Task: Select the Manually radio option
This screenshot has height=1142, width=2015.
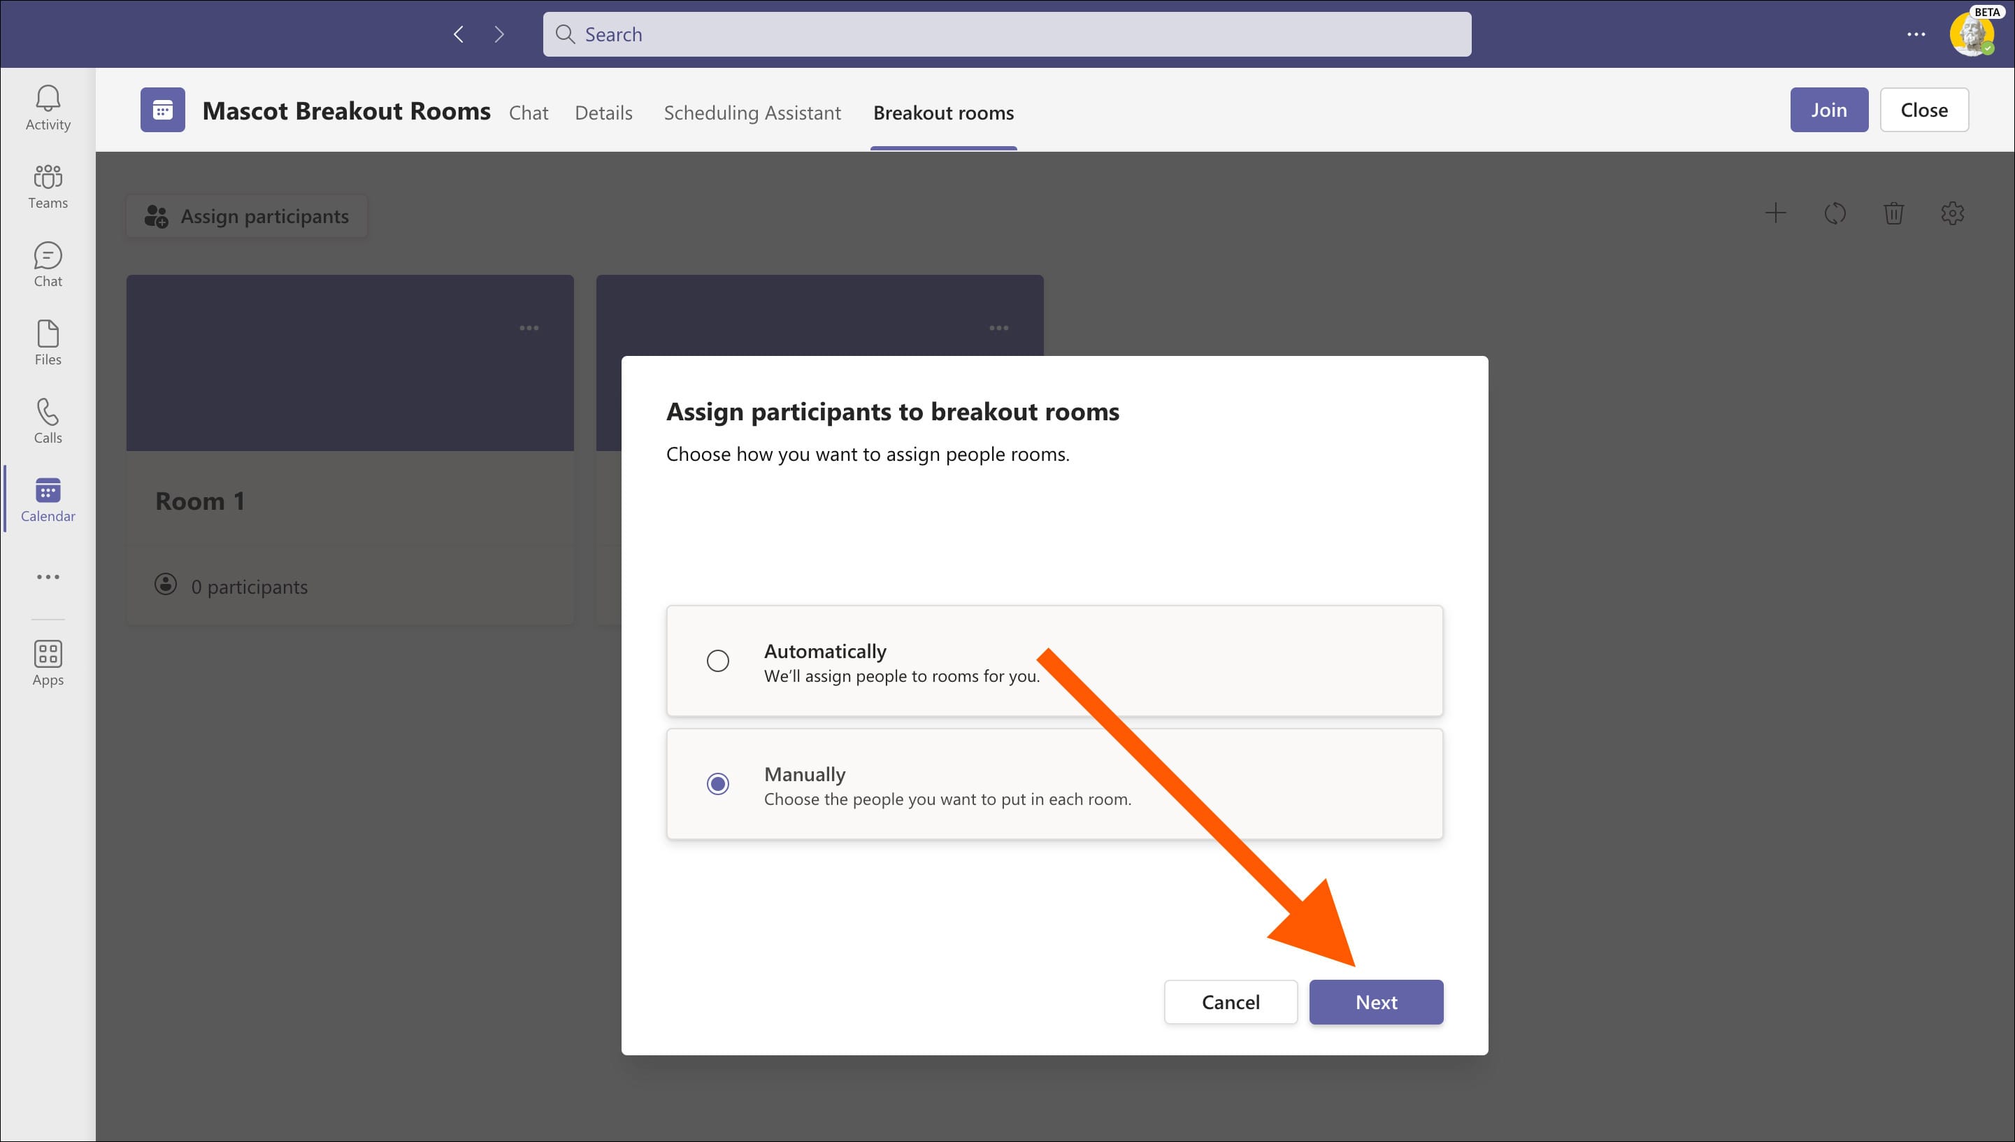Action: (717, 783)
